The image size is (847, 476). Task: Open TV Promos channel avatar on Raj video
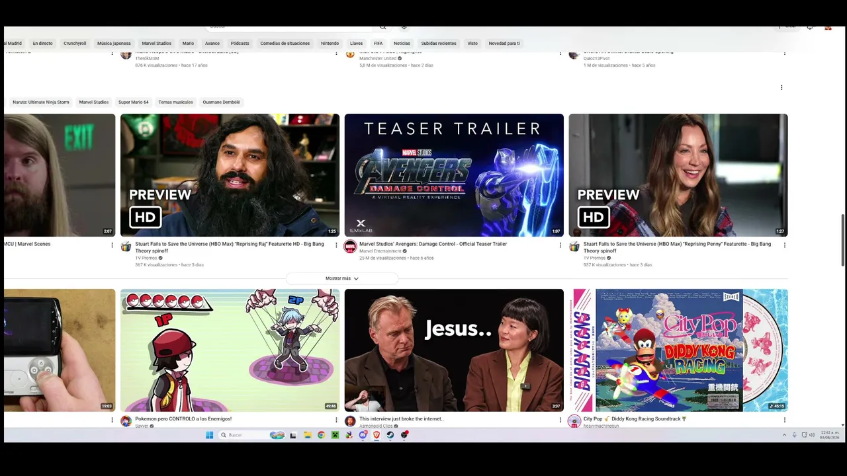coord(126,247)
